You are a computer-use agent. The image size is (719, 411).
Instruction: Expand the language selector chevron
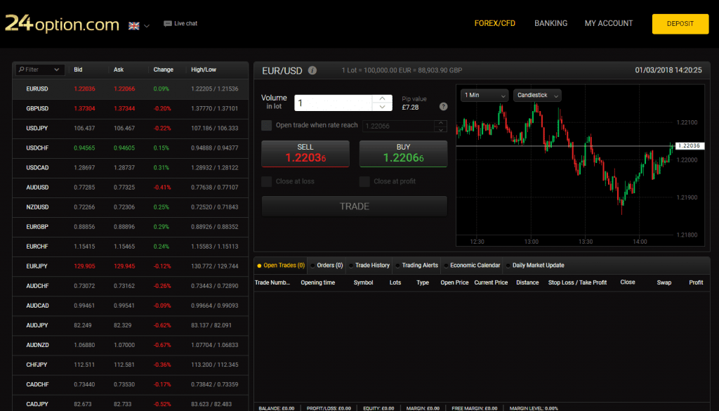pyautogui.click(x=147, y=26)
